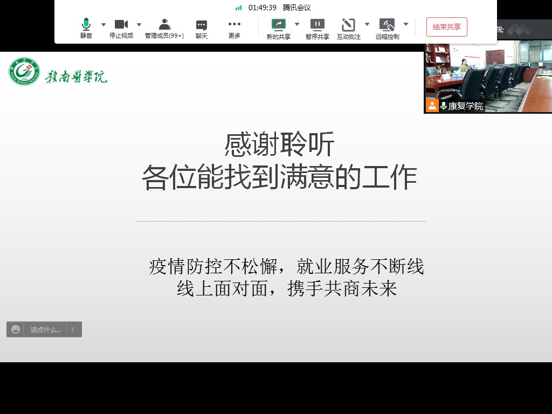Expand the remote control dropdown arrow
The width and height of the screenshot is (552, 414).
pyautogui.click(x=406, y=24)
